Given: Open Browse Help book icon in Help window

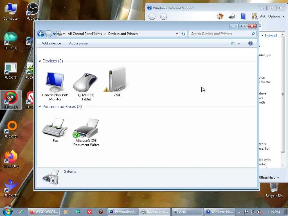Looking at the screenshot, I should (243, 16).
